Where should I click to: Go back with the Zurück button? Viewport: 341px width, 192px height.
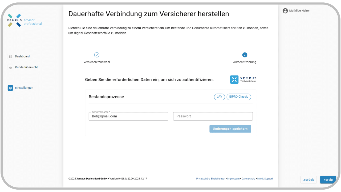click(x=308, y=180)
